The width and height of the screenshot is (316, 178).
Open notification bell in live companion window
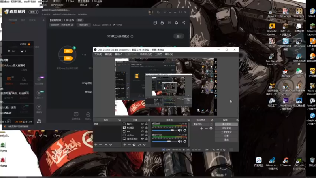click(x=176, y=23)
